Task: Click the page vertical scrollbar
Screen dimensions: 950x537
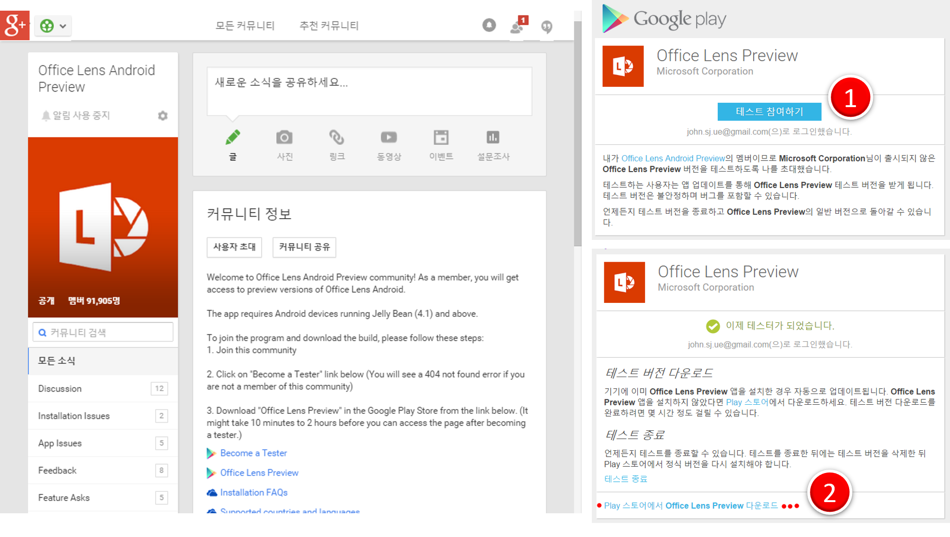Action: (x=577, y=133)
